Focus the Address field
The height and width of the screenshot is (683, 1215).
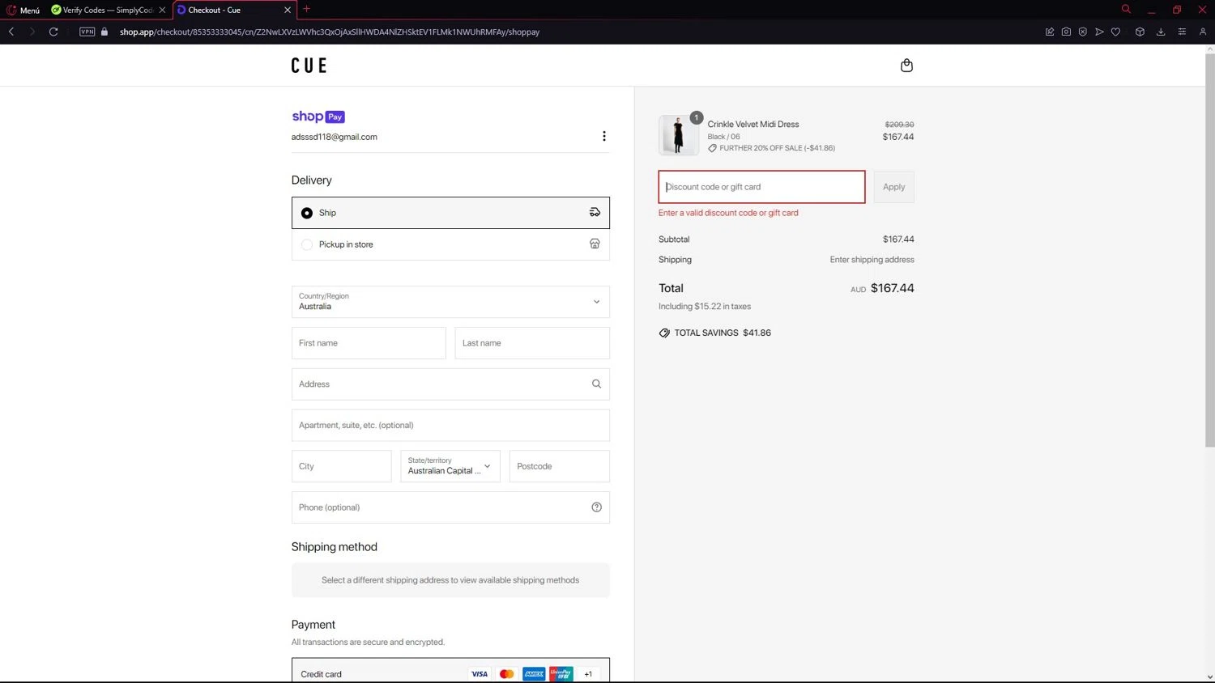pyautogui.click(x=450, y=384)
